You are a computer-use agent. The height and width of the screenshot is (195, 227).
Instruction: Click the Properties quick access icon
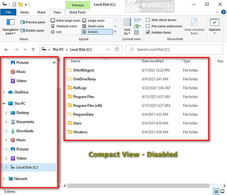[x=14, y=5]
